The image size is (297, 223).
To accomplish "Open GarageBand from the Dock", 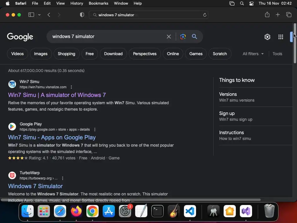I will tap(174, 211).
